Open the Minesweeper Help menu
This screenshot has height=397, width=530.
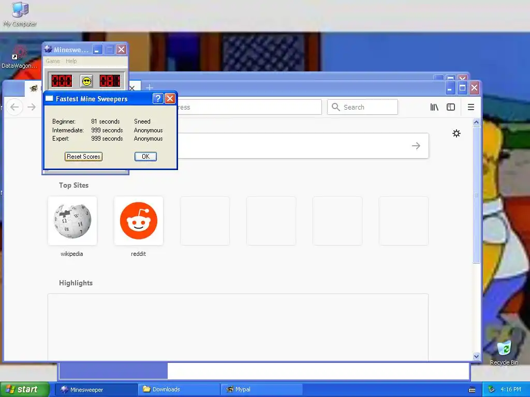tap(71, 61)
